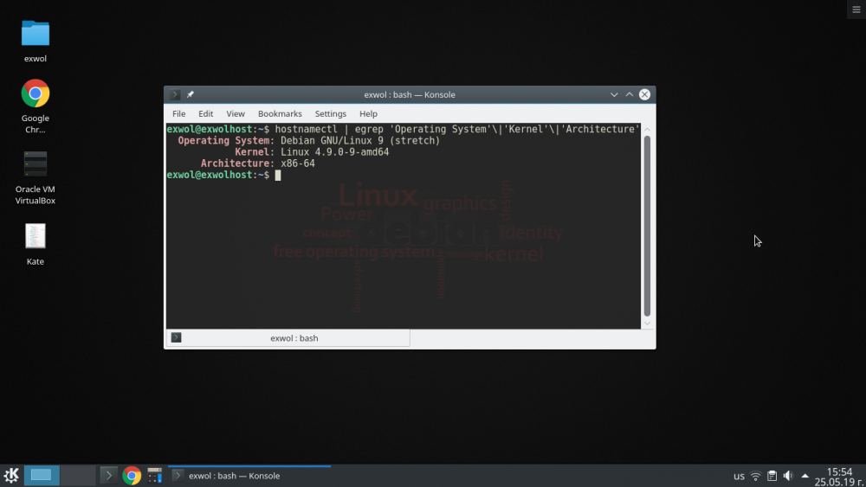Image resolution: width=866 pixels, height=487 pixels.
Task: Open the Bookmarks menu in Konsole
Action: pos(280,113)
